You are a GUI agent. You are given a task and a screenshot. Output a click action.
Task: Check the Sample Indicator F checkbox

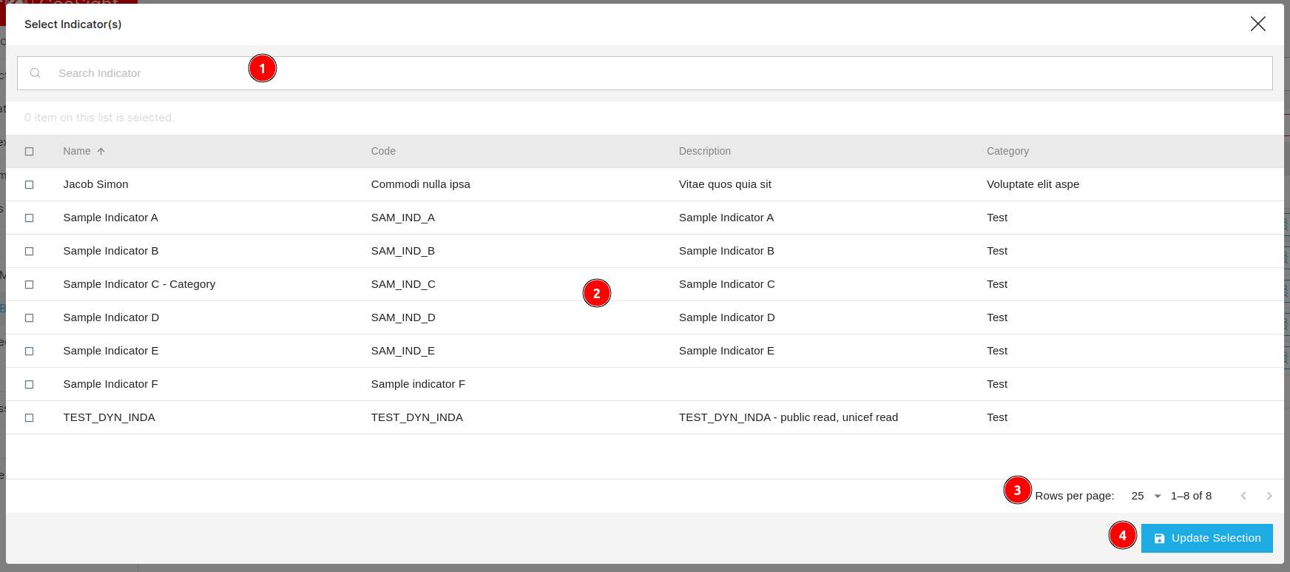(x=30, y=384)
